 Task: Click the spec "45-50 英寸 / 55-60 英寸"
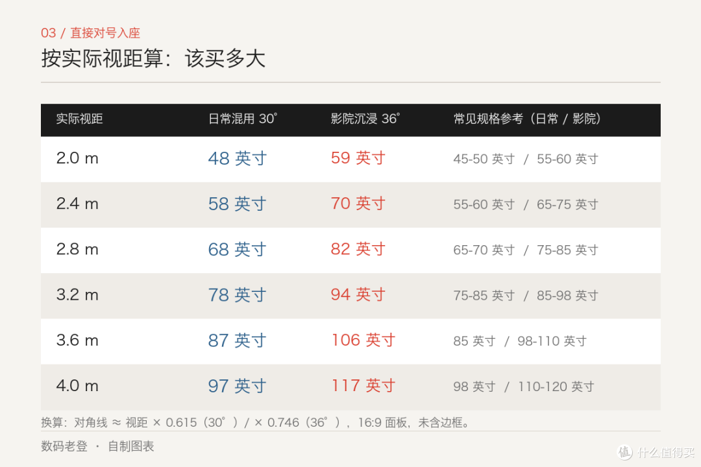click(526, 159)
